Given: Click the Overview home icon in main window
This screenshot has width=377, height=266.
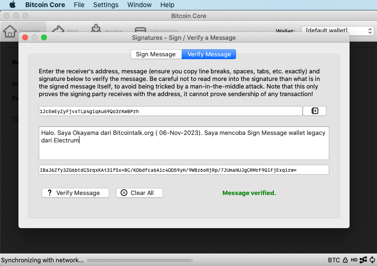Looking at the screenshot, I should pos(10,31).
